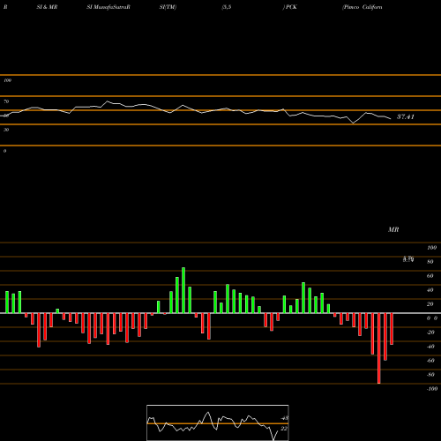Open the mini RSI preview chart at bottom
The height and width of the screenshot is (441, 441).
218,422
